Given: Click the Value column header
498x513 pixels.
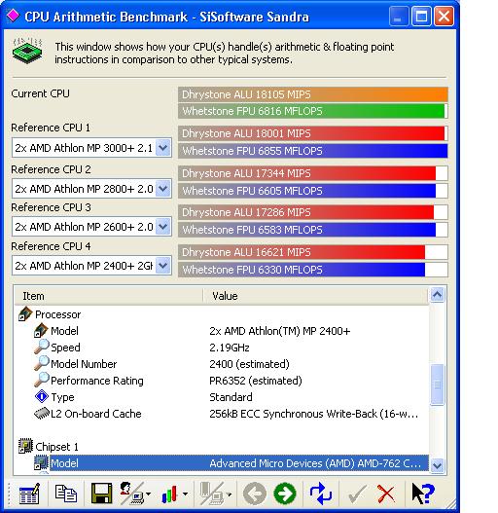Looking at the screenshot, I should click(315, 296).
